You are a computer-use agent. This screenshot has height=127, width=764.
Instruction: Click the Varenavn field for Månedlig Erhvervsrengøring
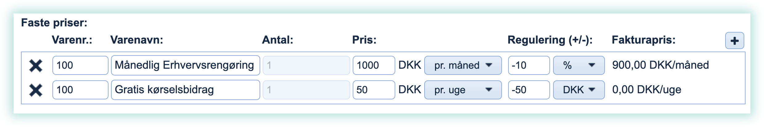(x=185, y=65)
